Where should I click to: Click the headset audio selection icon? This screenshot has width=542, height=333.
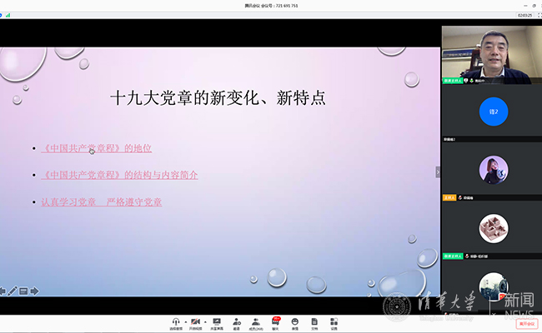[176, 321]
